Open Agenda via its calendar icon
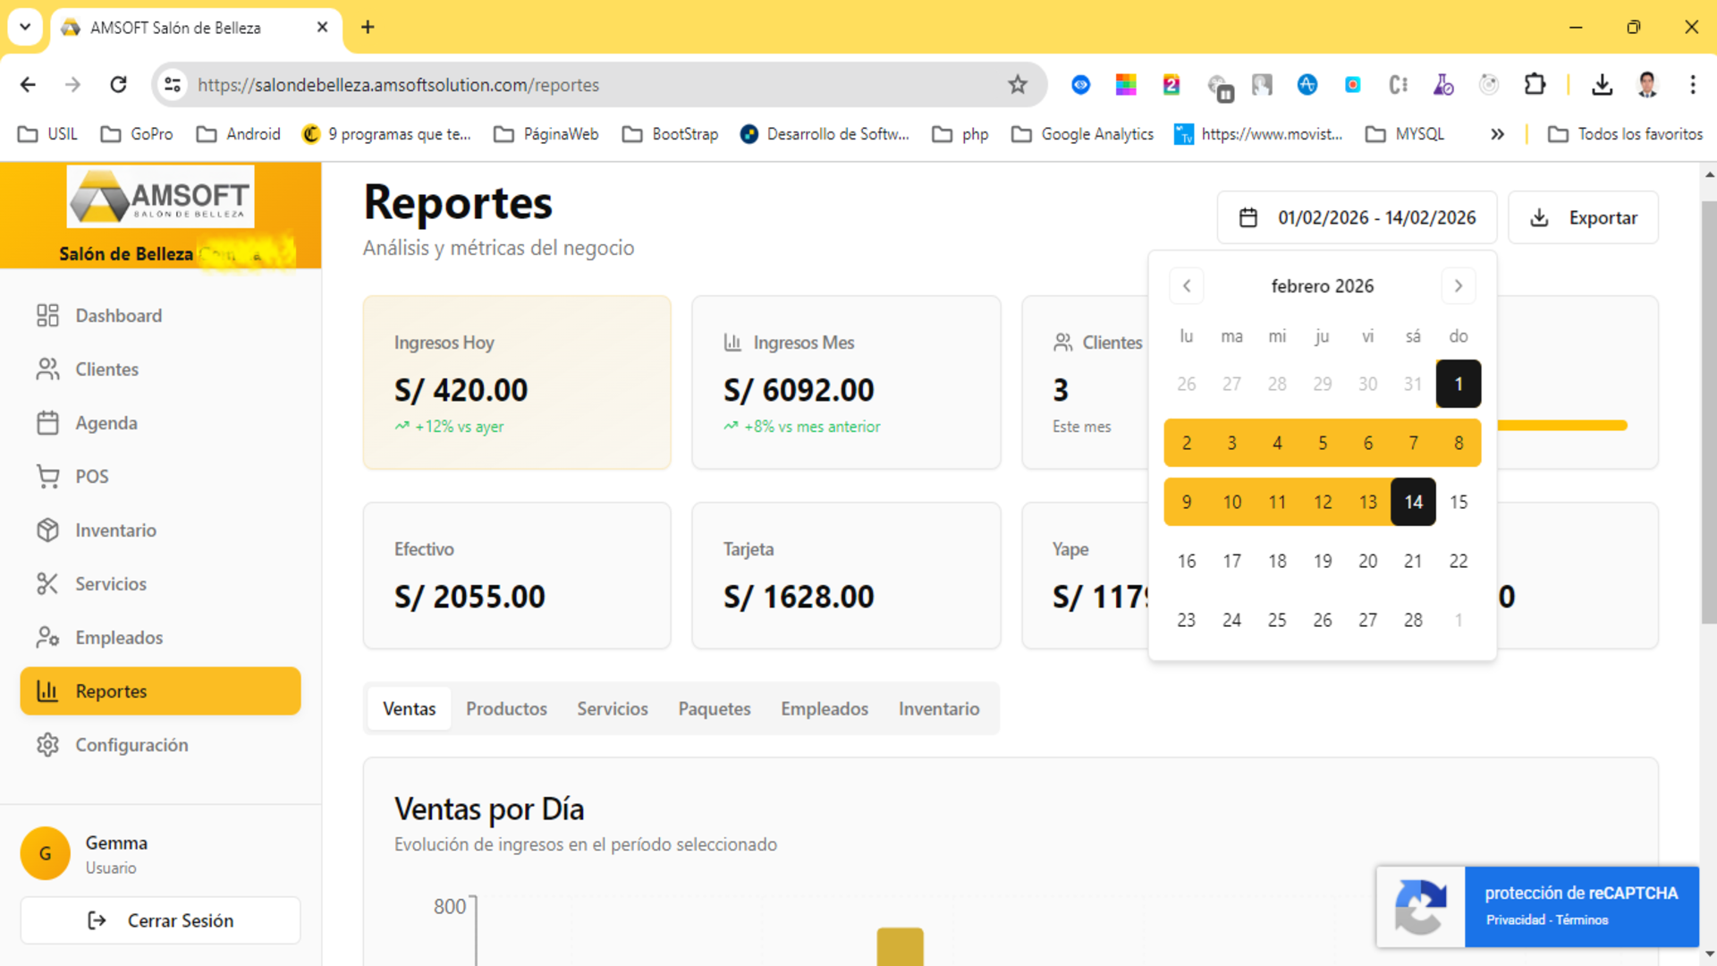 (x=47, y=422)
